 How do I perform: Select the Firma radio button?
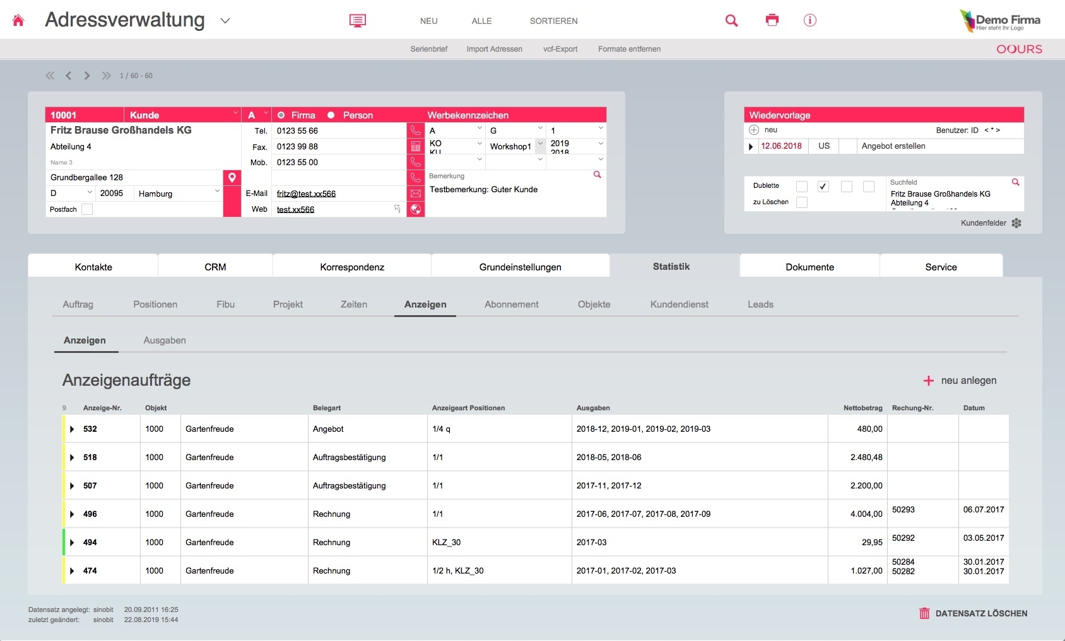click(x=281, y=115)
